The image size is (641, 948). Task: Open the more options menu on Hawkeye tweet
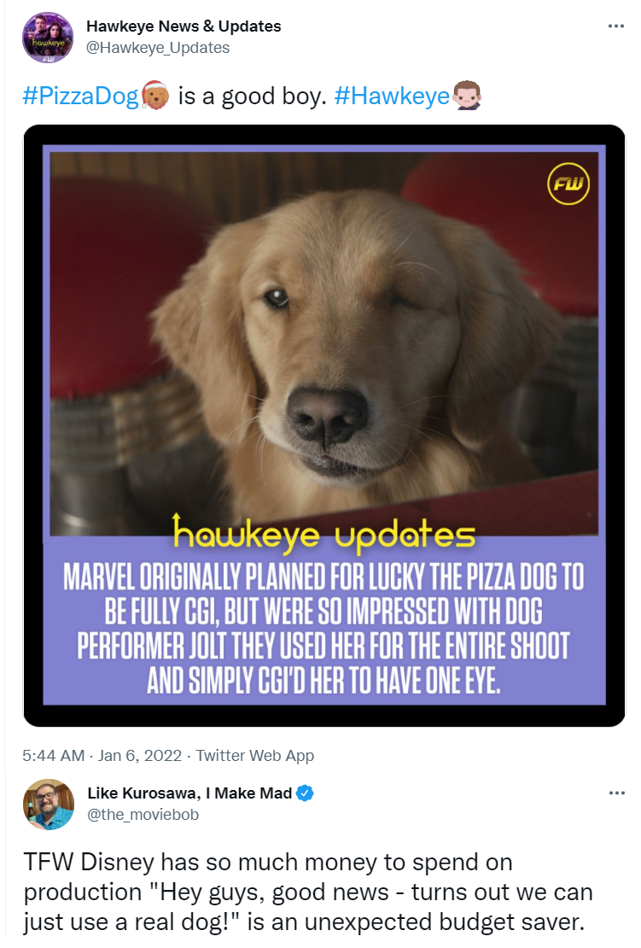coord(615,26)
